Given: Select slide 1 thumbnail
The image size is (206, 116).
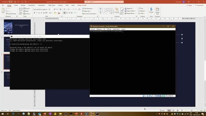Looking at the screenshot, I should pyautogui.click(x=17, y=27).
